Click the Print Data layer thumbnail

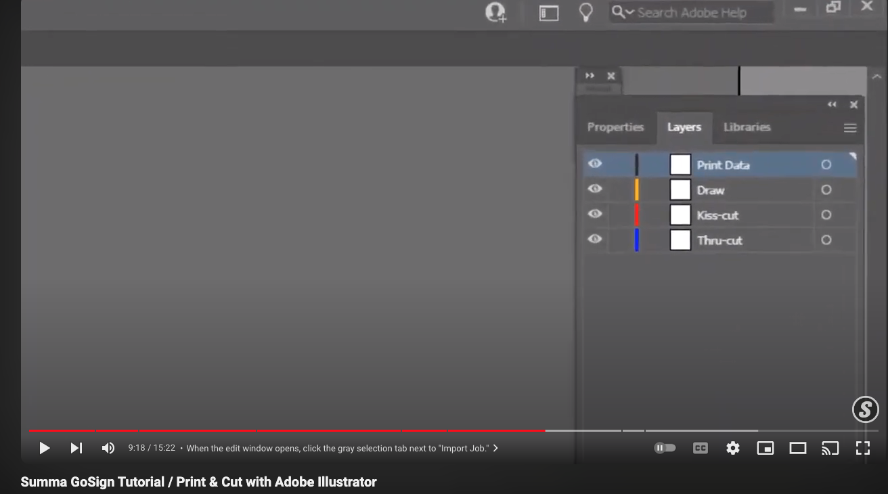680,164
